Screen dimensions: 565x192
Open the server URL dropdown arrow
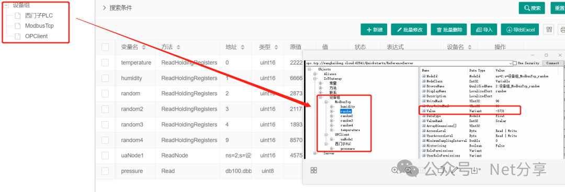pyautogui.click(x=510, y=63)
